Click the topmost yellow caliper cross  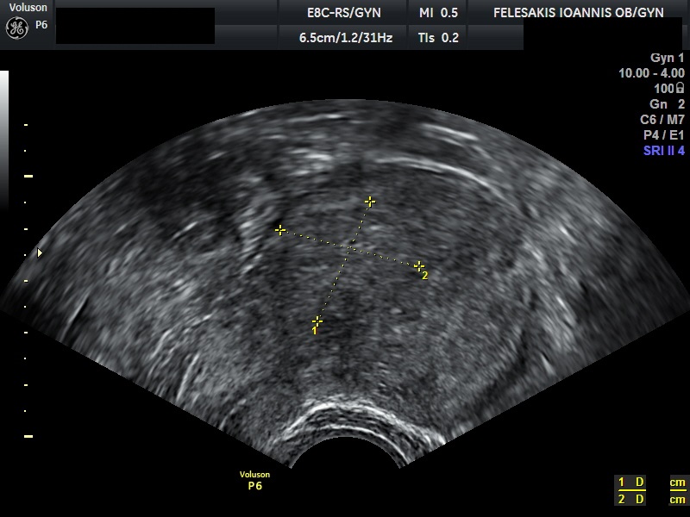pyautogui.click(x=370, y=201)
